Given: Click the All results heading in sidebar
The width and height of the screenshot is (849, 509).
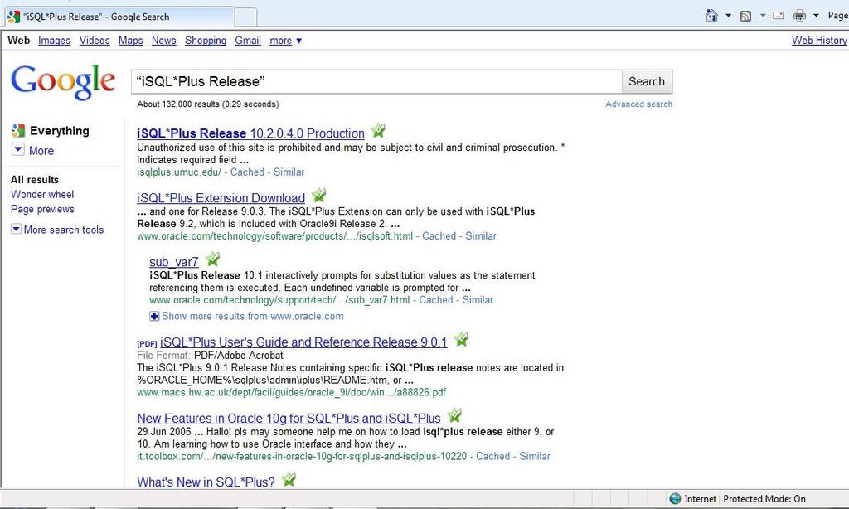Looking at the screenshot, I should coord(35,180).
